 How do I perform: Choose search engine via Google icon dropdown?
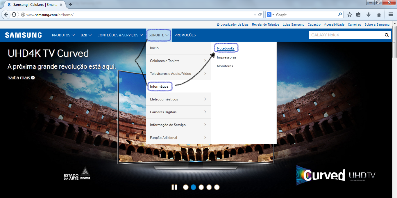coord(270,15)
